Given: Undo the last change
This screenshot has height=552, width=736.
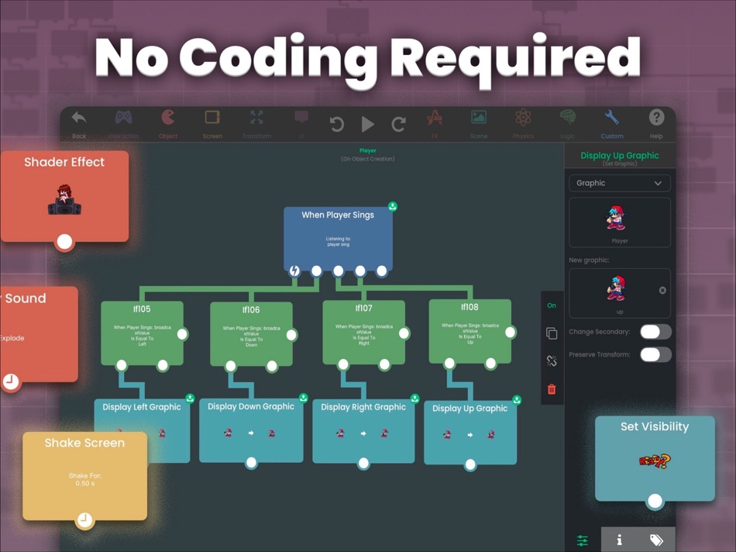Looking at the screenshot, I should (336, 125).
